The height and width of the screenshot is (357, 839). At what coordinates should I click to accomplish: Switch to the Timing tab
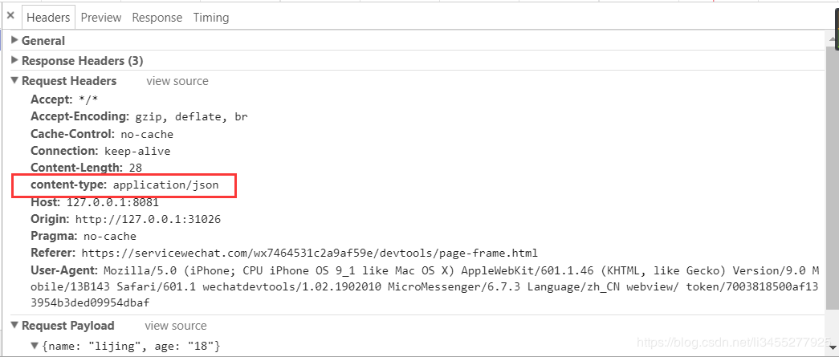point(211,17)
